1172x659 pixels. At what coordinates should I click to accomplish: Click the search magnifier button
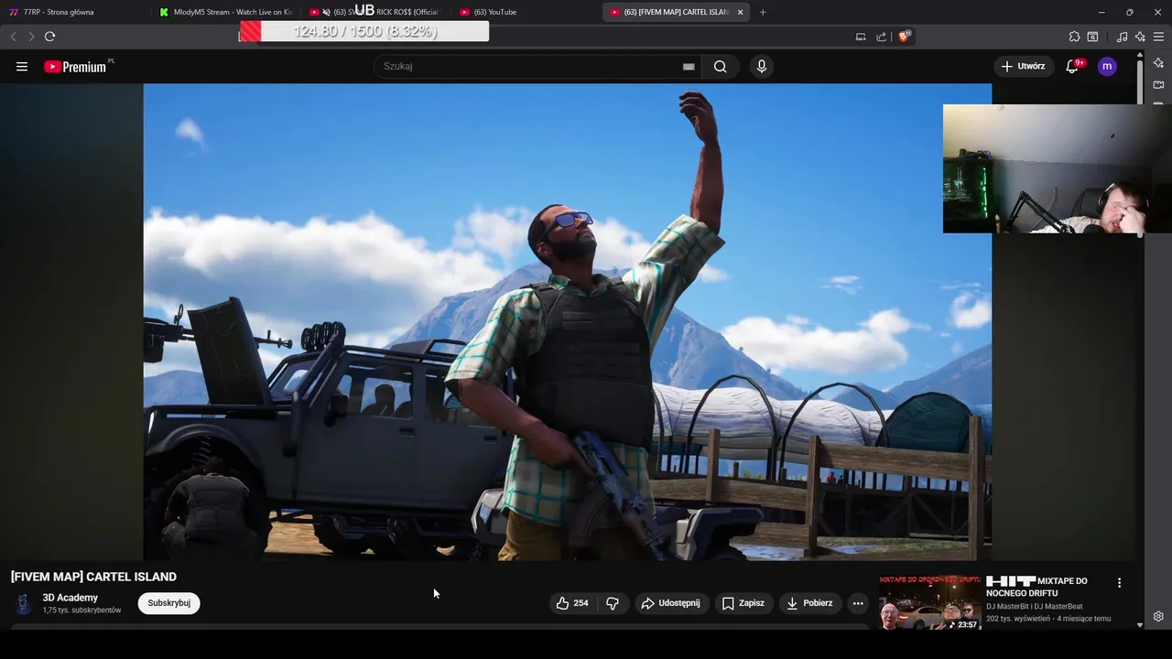(x=721, y=67)
